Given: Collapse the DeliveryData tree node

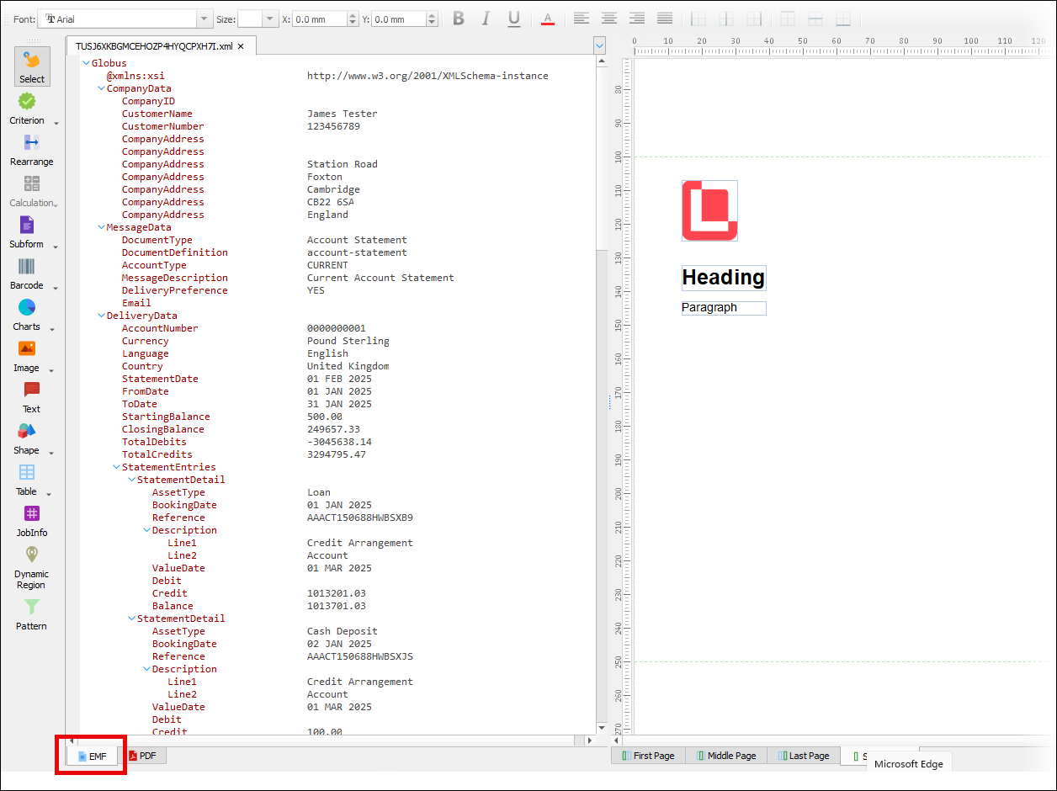Looking at the screenshot, I should pyautogui.click(x=101, y=316).
